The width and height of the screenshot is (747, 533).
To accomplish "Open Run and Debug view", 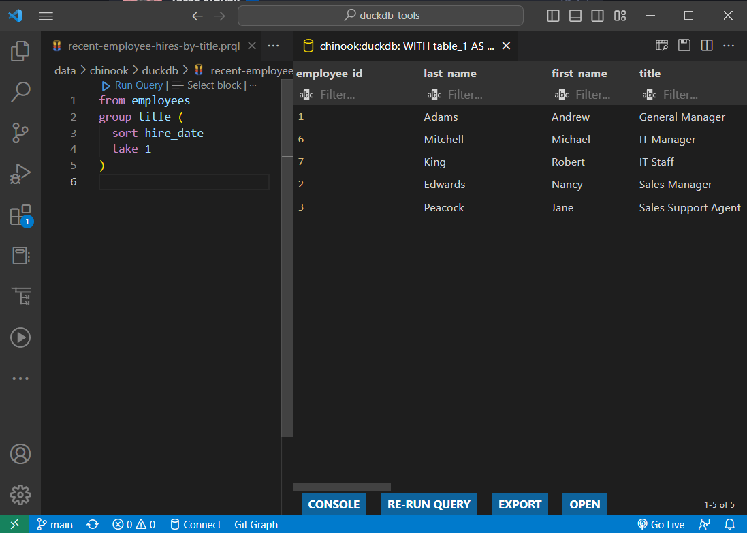I will [20, 174].
